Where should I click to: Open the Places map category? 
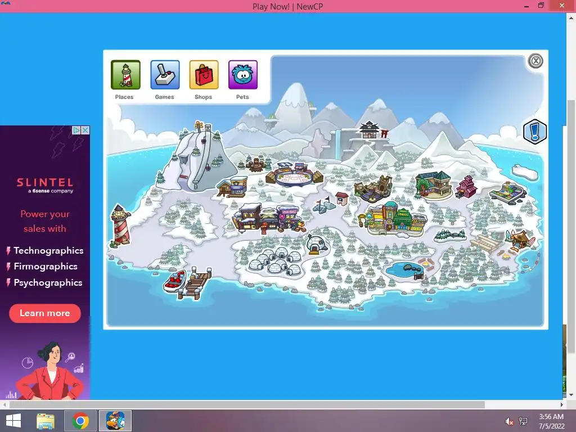click(x=125, y=75)
